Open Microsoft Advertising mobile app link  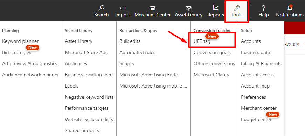pos(153,86)
